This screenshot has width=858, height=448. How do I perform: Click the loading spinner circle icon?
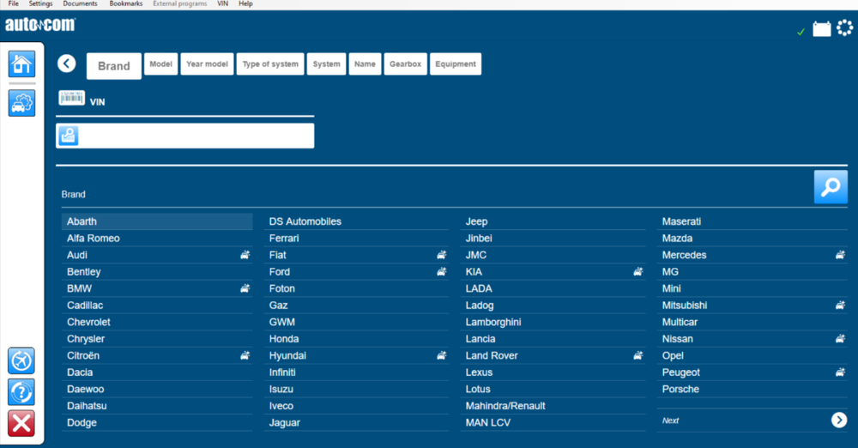tap(844, 27)
